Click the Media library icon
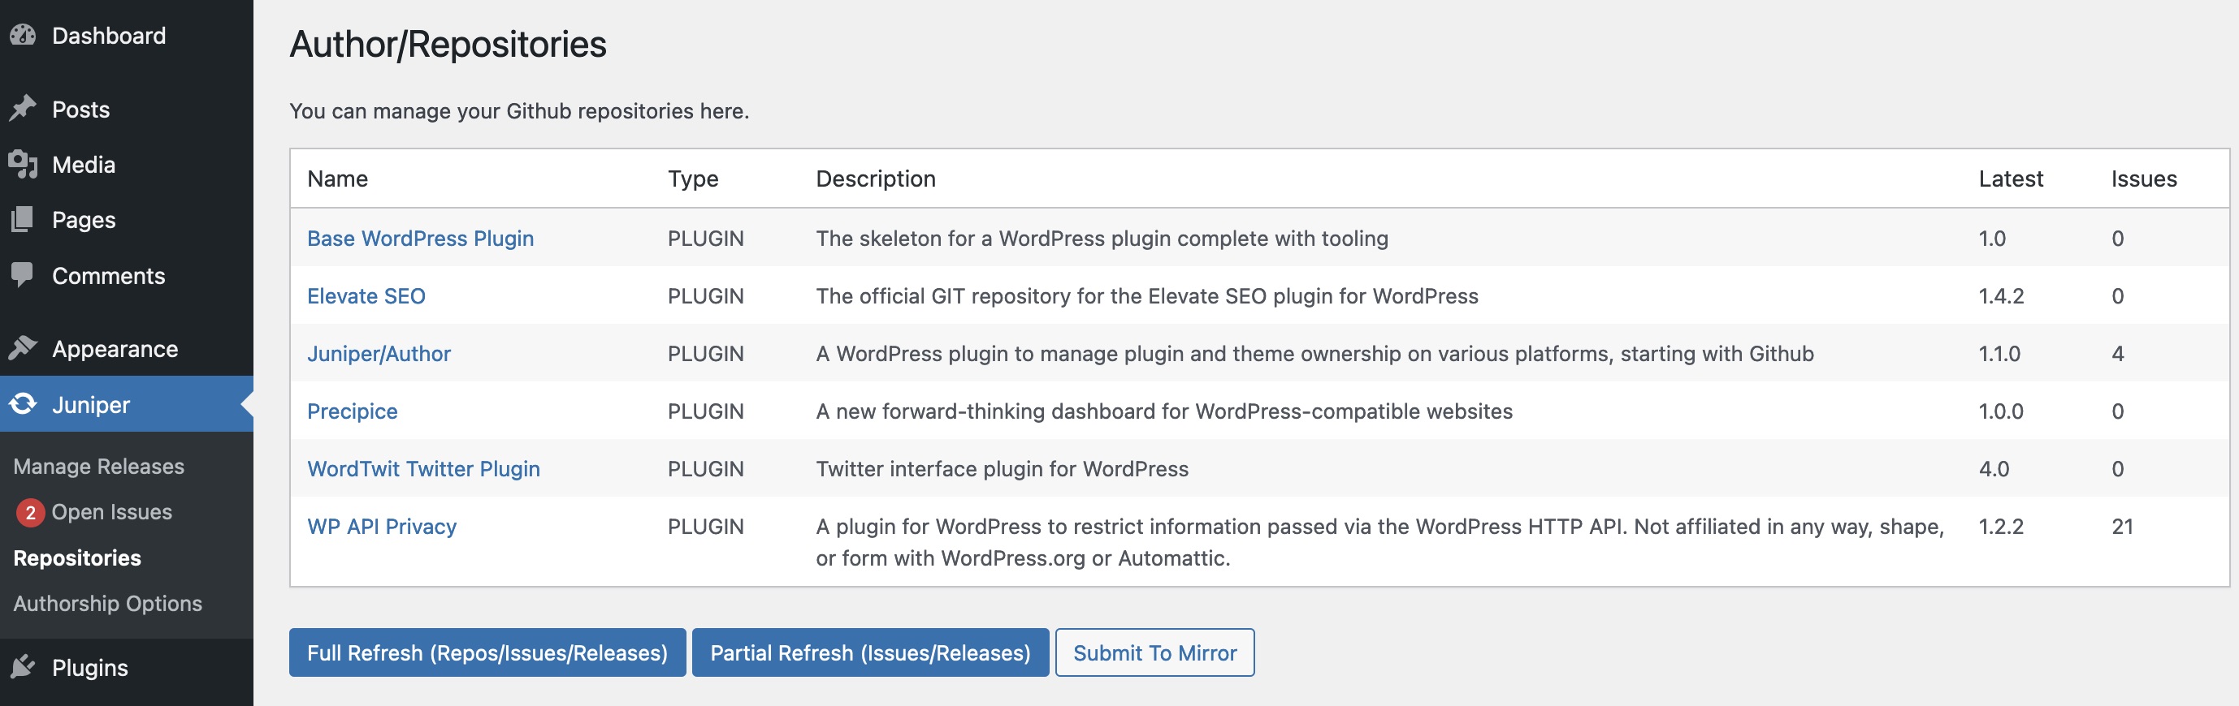 tap(23, 164)
